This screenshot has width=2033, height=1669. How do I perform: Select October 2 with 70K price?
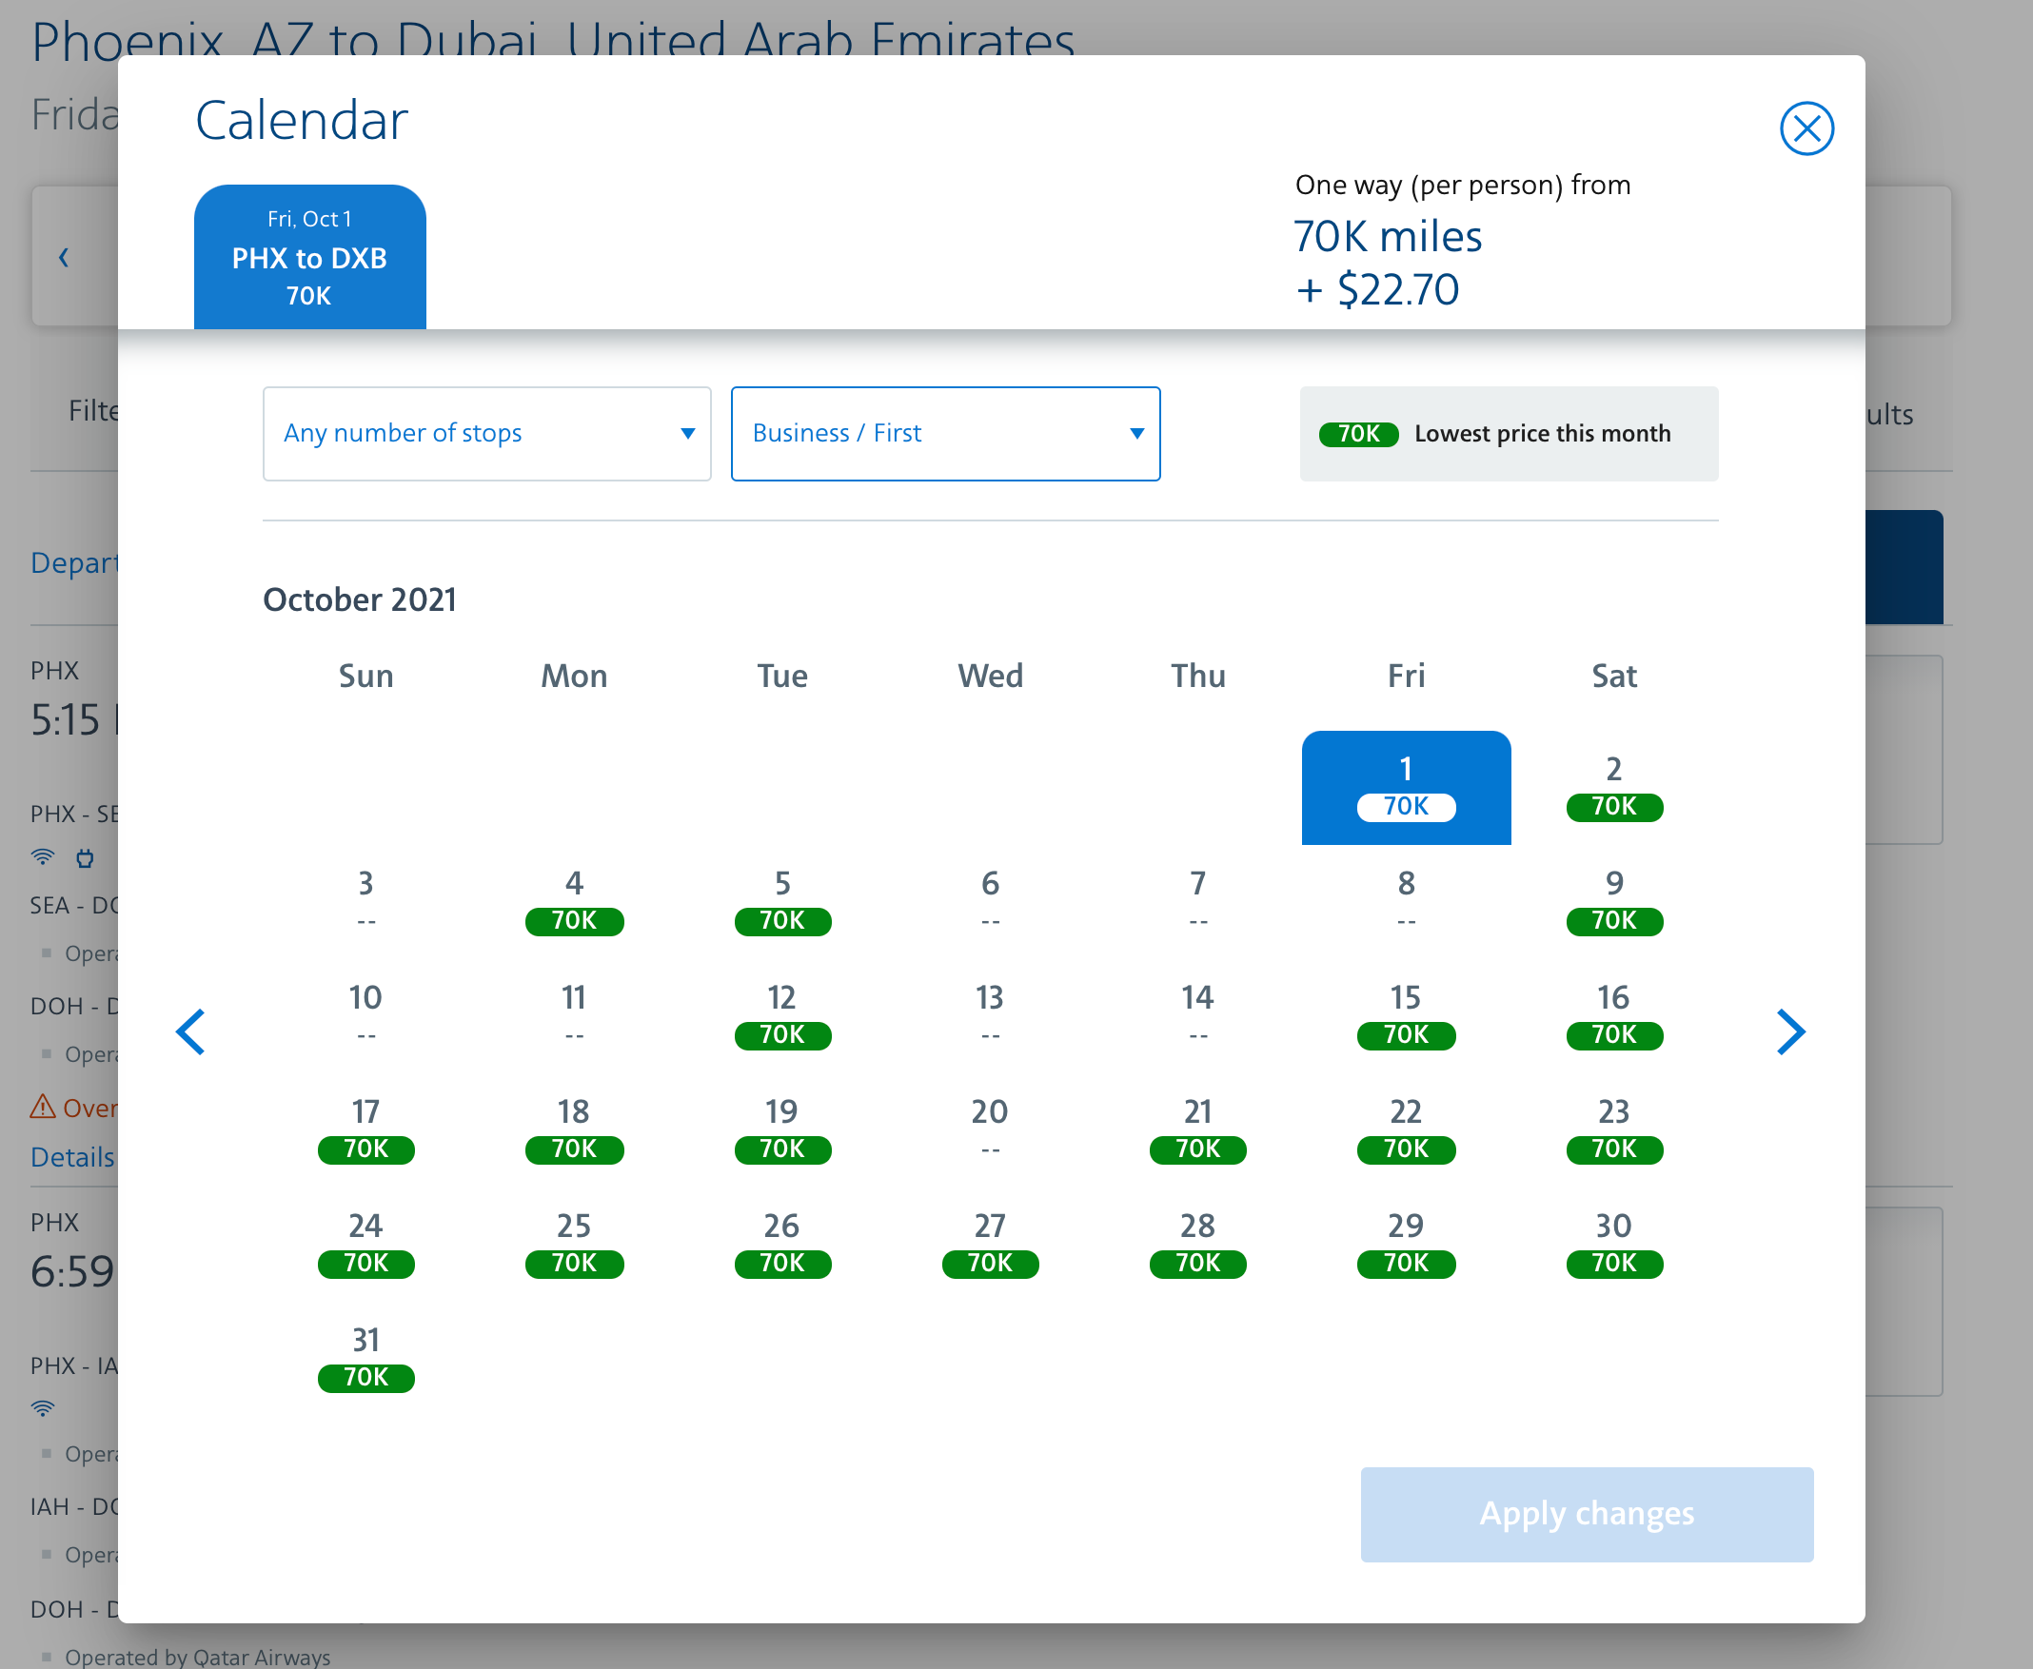[1613, 787]
